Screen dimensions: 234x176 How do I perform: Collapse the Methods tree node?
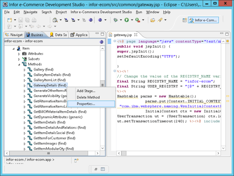coord(19,64)
